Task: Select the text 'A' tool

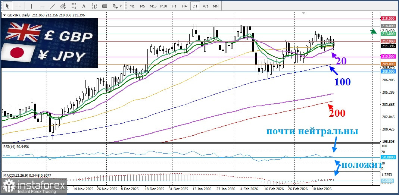Action: 84,6
